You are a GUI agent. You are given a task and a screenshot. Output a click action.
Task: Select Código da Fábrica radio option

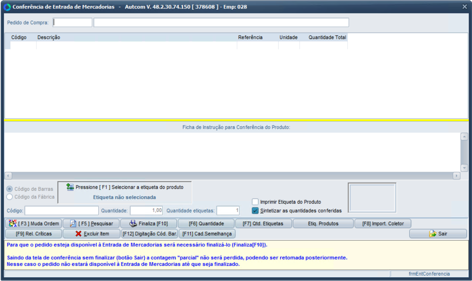[x=10, y=197]
